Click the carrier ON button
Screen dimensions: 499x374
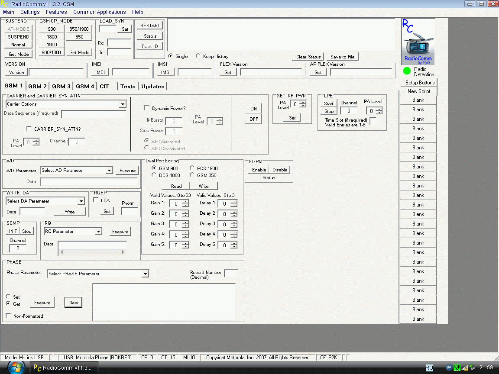pyautogui.click(x=254, y=109)
